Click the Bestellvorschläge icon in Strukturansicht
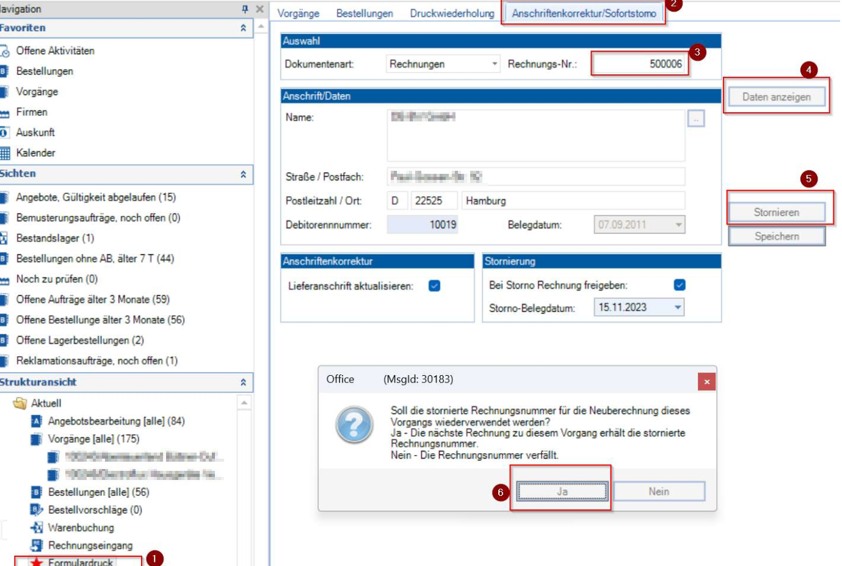 point(37,510)
